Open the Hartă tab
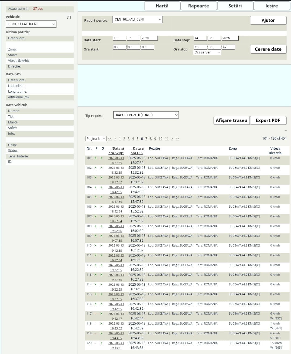Screen dimensions: 291x354 pyautogui.click(x=162, y=6)
